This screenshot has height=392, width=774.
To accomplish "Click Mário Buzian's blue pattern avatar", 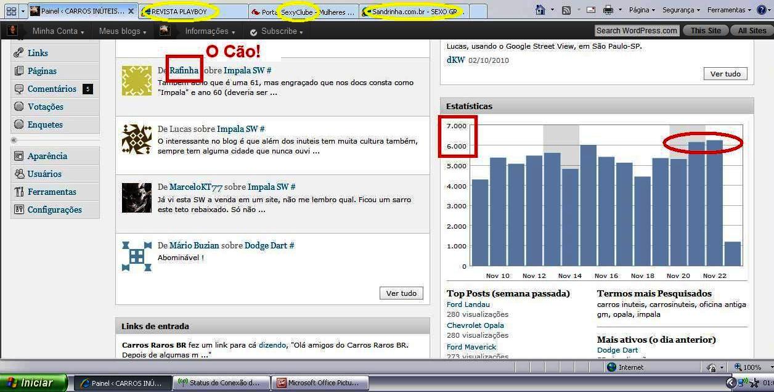I will tap(137, 256).
